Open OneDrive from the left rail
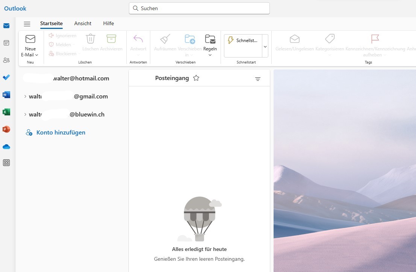The height and width of the screenshot is (272, 416). tap(6, 147)
